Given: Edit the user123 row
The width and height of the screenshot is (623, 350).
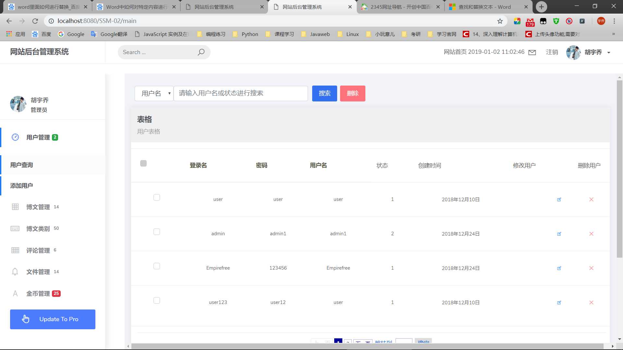Looking at the screenshot, I should point(559,302).
